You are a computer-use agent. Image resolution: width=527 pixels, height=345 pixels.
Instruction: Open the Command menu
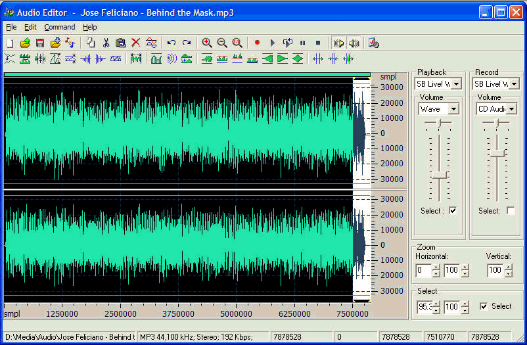coord(60,27)
